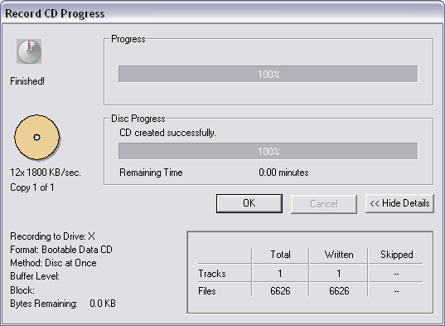Click the Disc Progress bar at 100%

tap(268, 151)
